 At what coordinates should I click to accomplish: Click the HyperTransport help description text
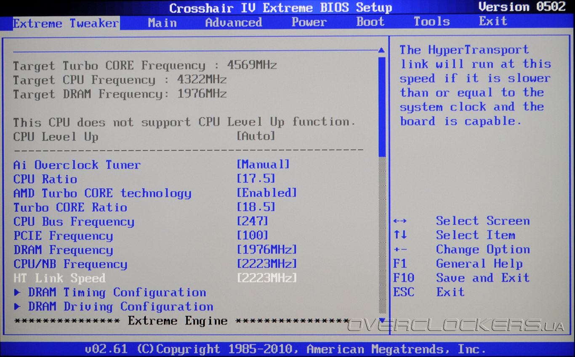[475, 85]
